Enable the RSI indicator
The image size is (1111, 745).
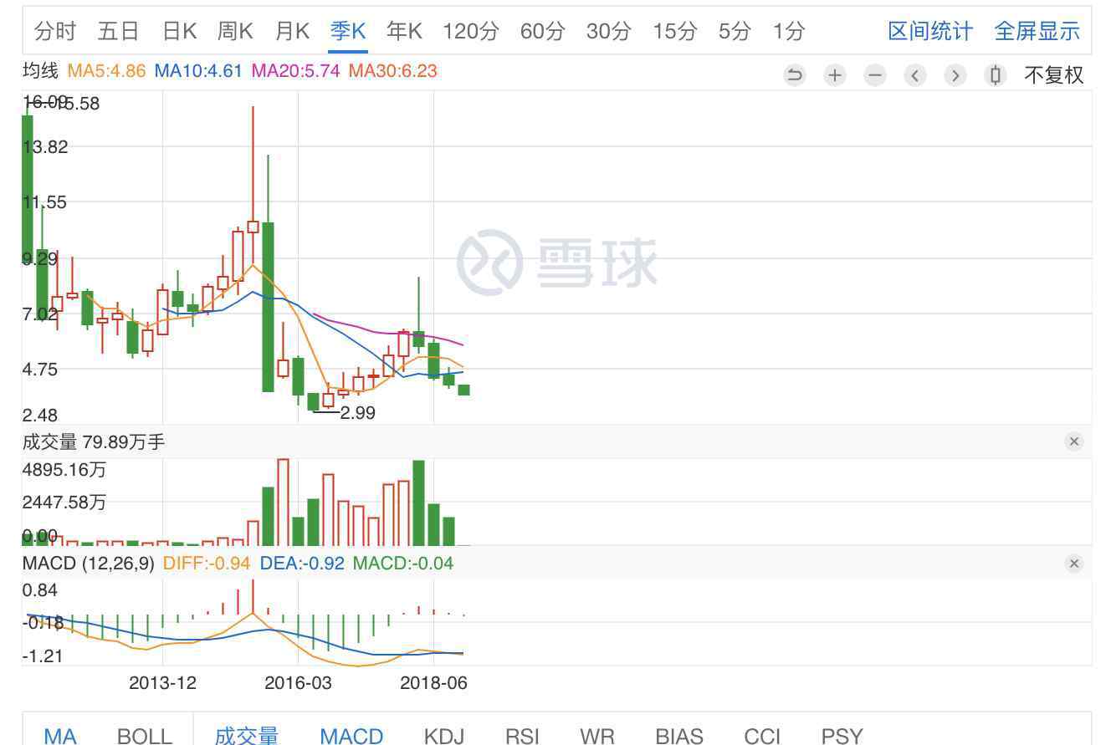point(522,735)
